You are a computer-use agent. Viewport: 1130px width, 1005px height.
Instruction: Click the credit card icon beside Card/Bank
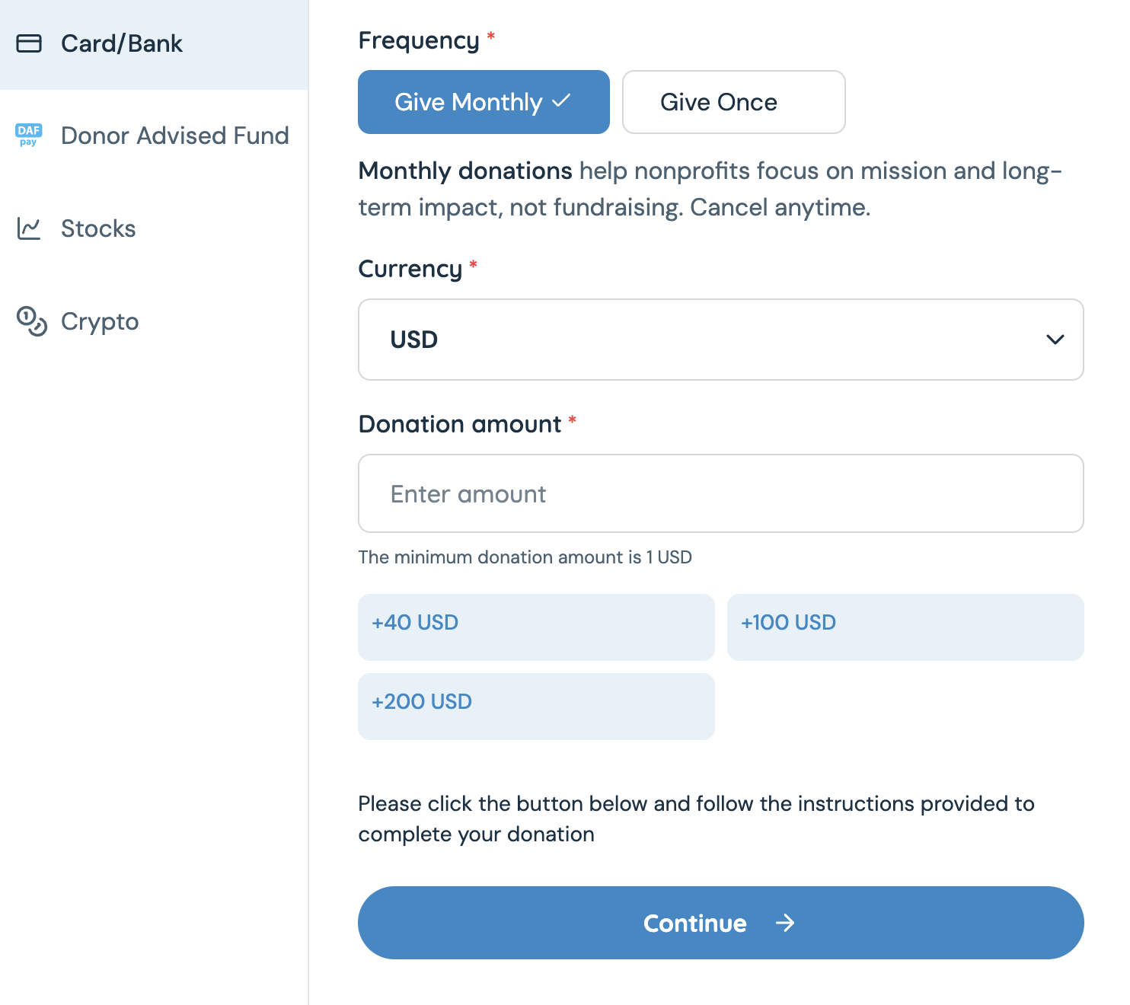(29, 43)
